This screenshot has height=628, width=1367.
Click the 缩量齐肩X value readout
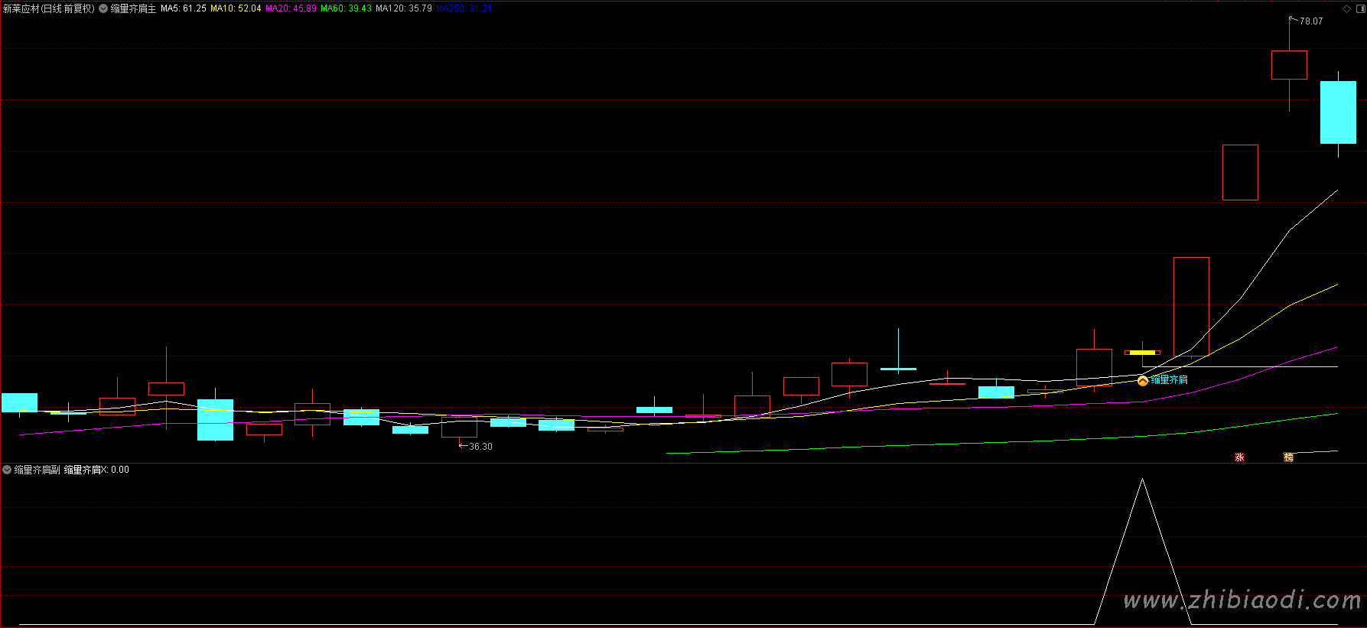(96, 470)
